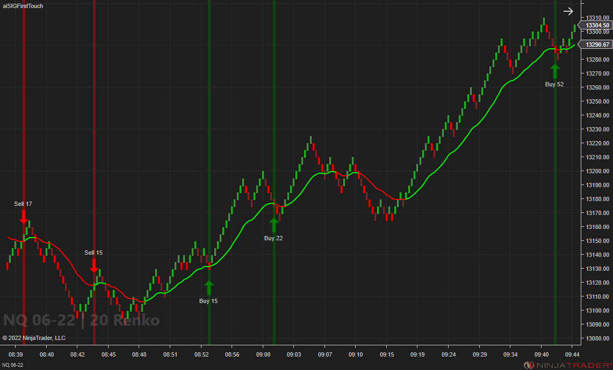This screenshot has width=613, height=370.
Task: Click the scroll-to-latest-bar arrow icon
Action: [568, 11]
